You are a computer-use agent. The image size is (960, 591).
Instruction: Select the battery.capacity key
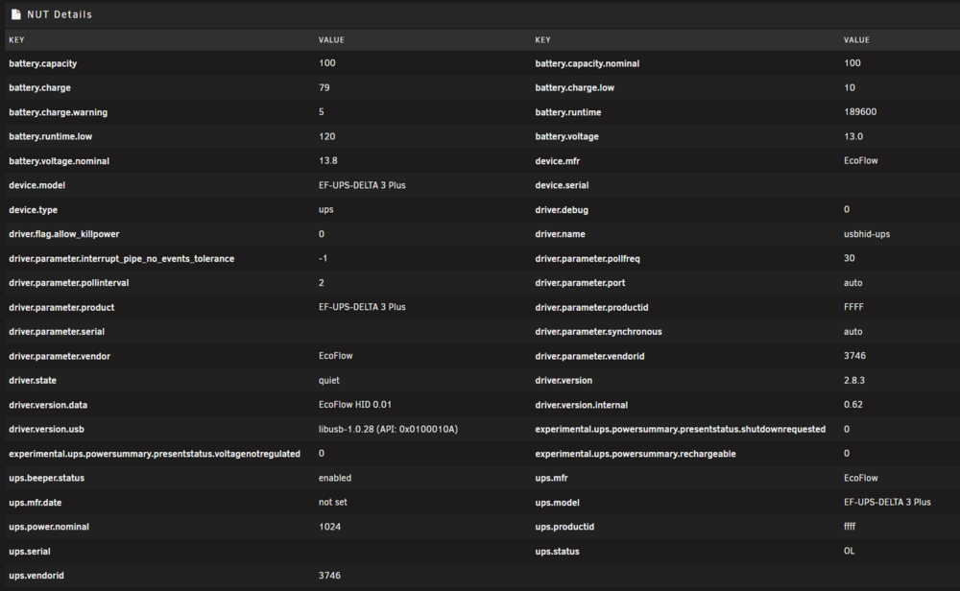click(43, 63)
